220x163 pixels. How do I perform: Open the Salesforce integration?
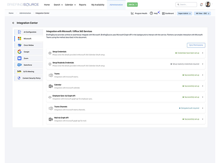point(29,65)
